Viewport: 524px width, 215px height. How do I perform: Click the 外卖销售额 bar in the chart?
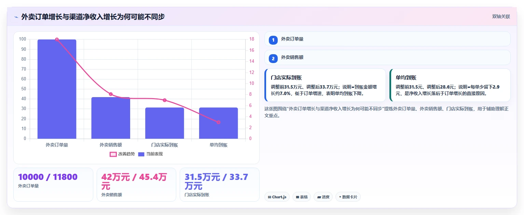(x=111, y=118)
